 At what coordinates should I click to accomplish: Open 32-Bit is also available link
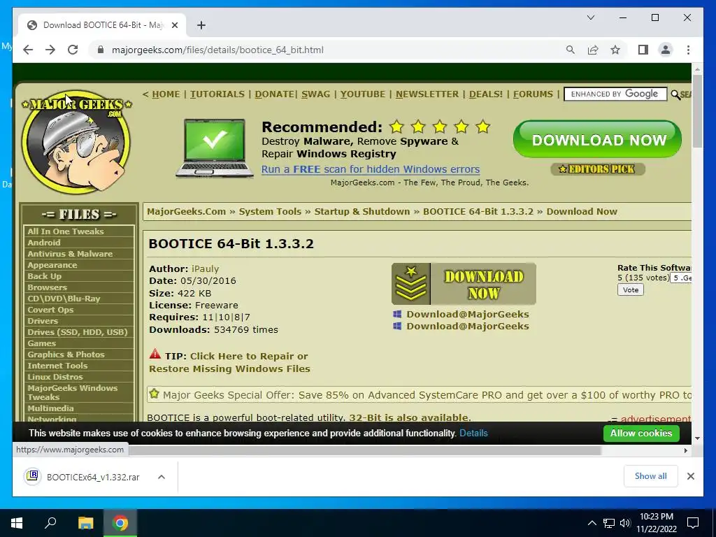pos(408,417)
